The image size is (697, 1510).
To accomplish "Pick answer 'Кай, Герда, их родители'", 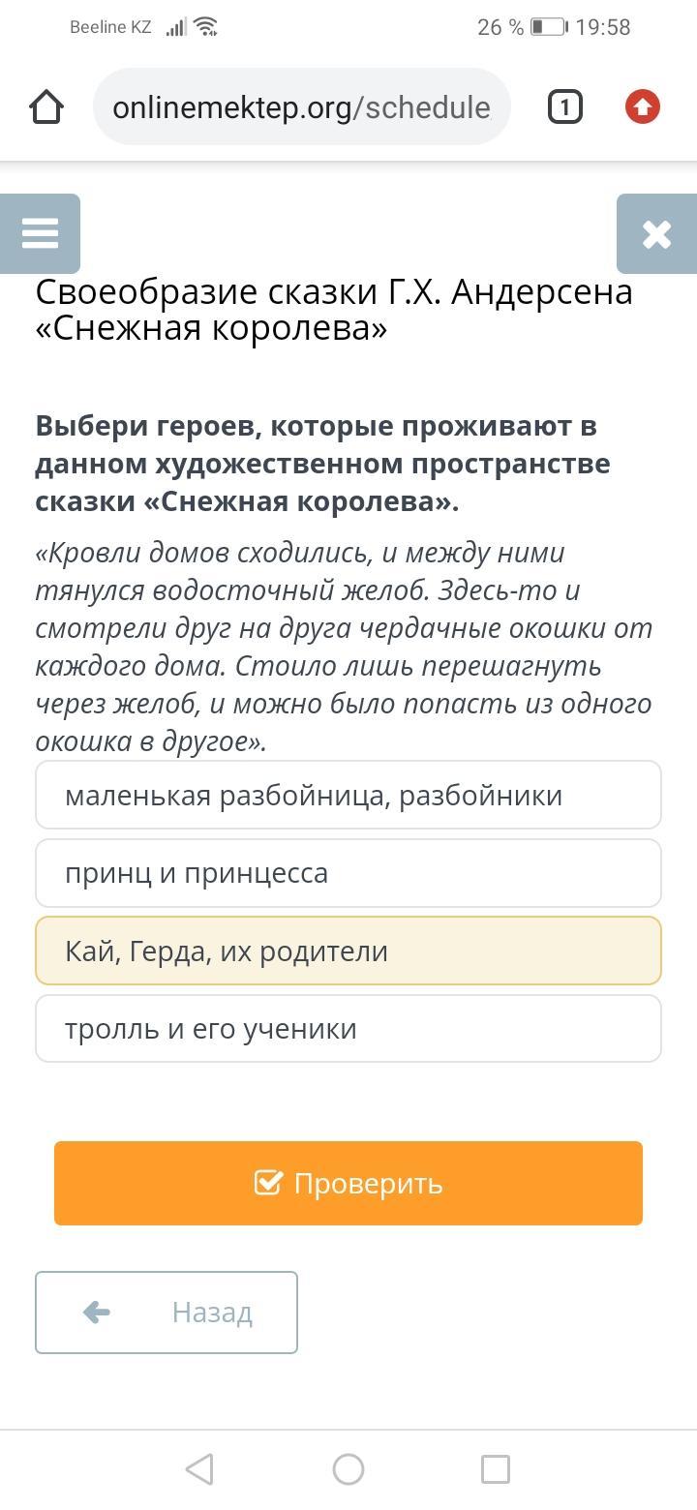I will (348, 951).
